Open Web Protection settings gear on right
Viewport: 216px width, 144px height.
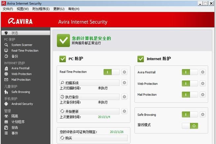pos(202,83)
